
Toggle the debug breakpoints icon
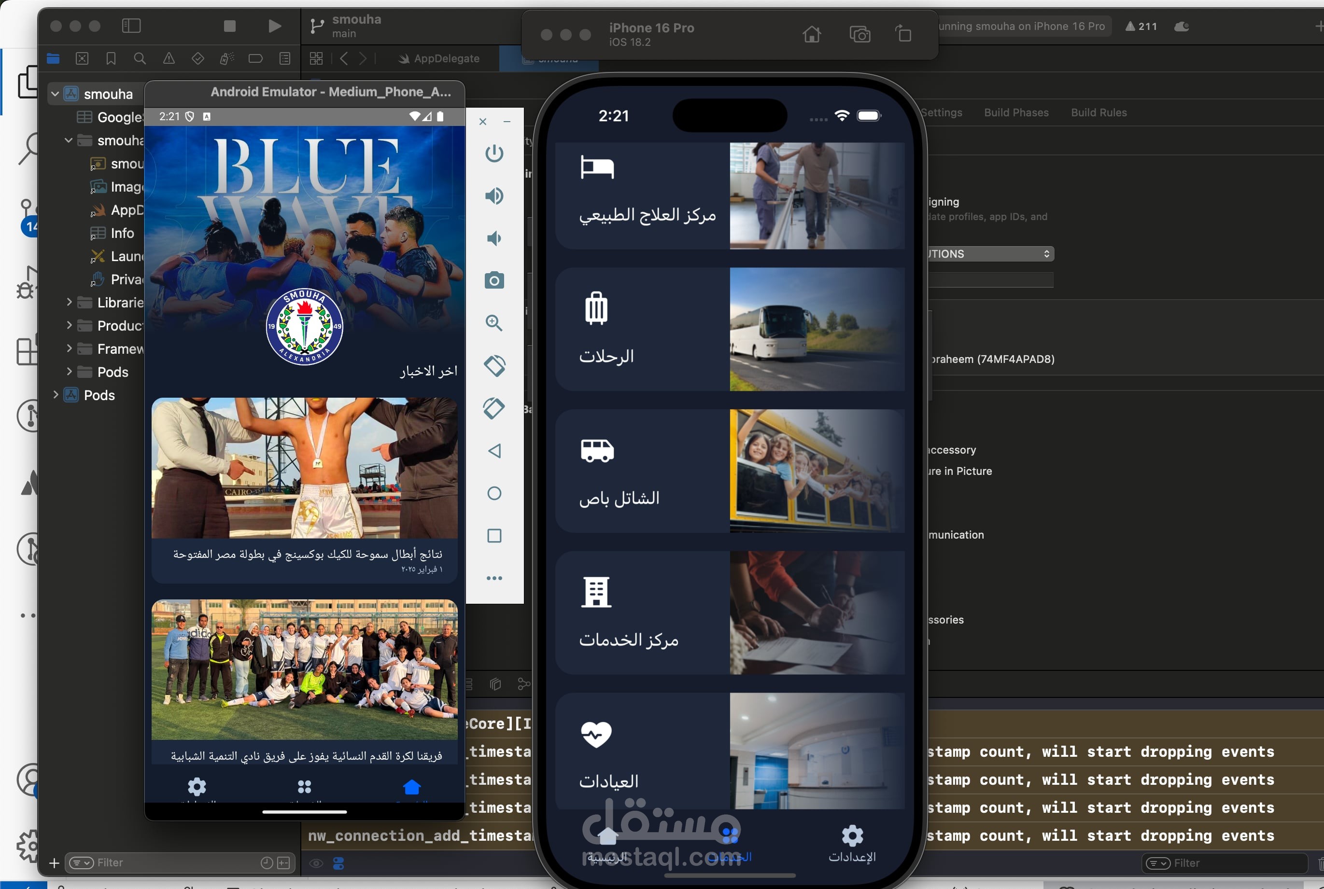(x=338, y=863)
